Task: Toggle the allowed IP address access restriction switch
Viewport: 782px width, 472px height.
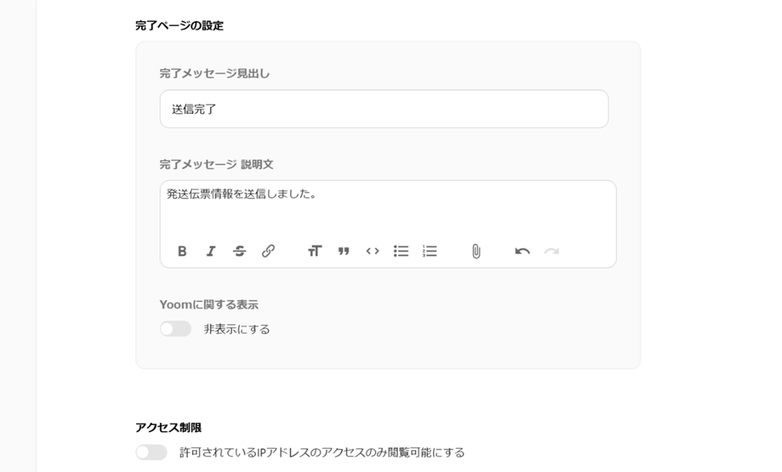Action: pos(152,452)
